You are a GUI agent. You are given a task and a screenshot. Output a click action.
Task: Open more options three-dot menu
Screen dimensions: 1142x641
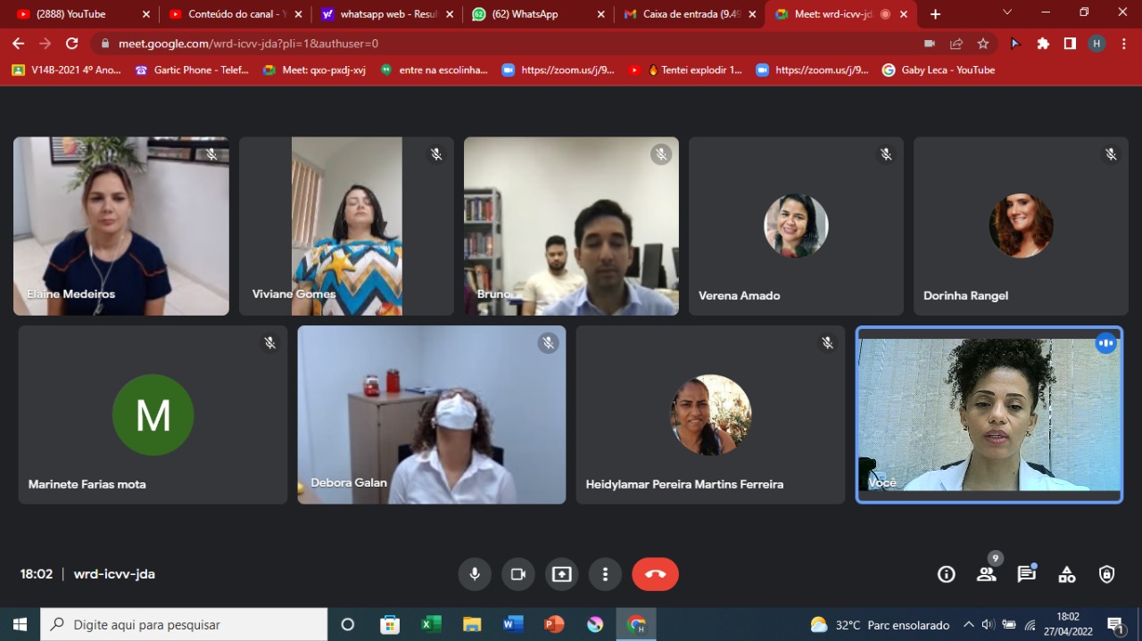point(605,574)
